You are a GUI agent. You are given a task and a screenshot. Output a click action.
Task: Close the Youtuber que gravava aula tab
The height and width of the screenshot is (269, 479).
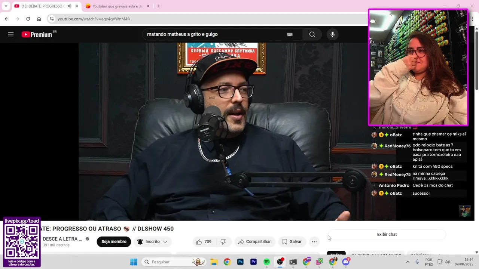pos(148,6)
